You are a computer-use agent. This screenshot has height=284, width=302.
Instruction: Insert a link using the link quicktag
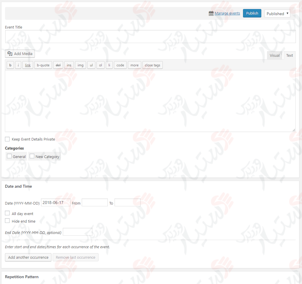(x=28, y=65)
